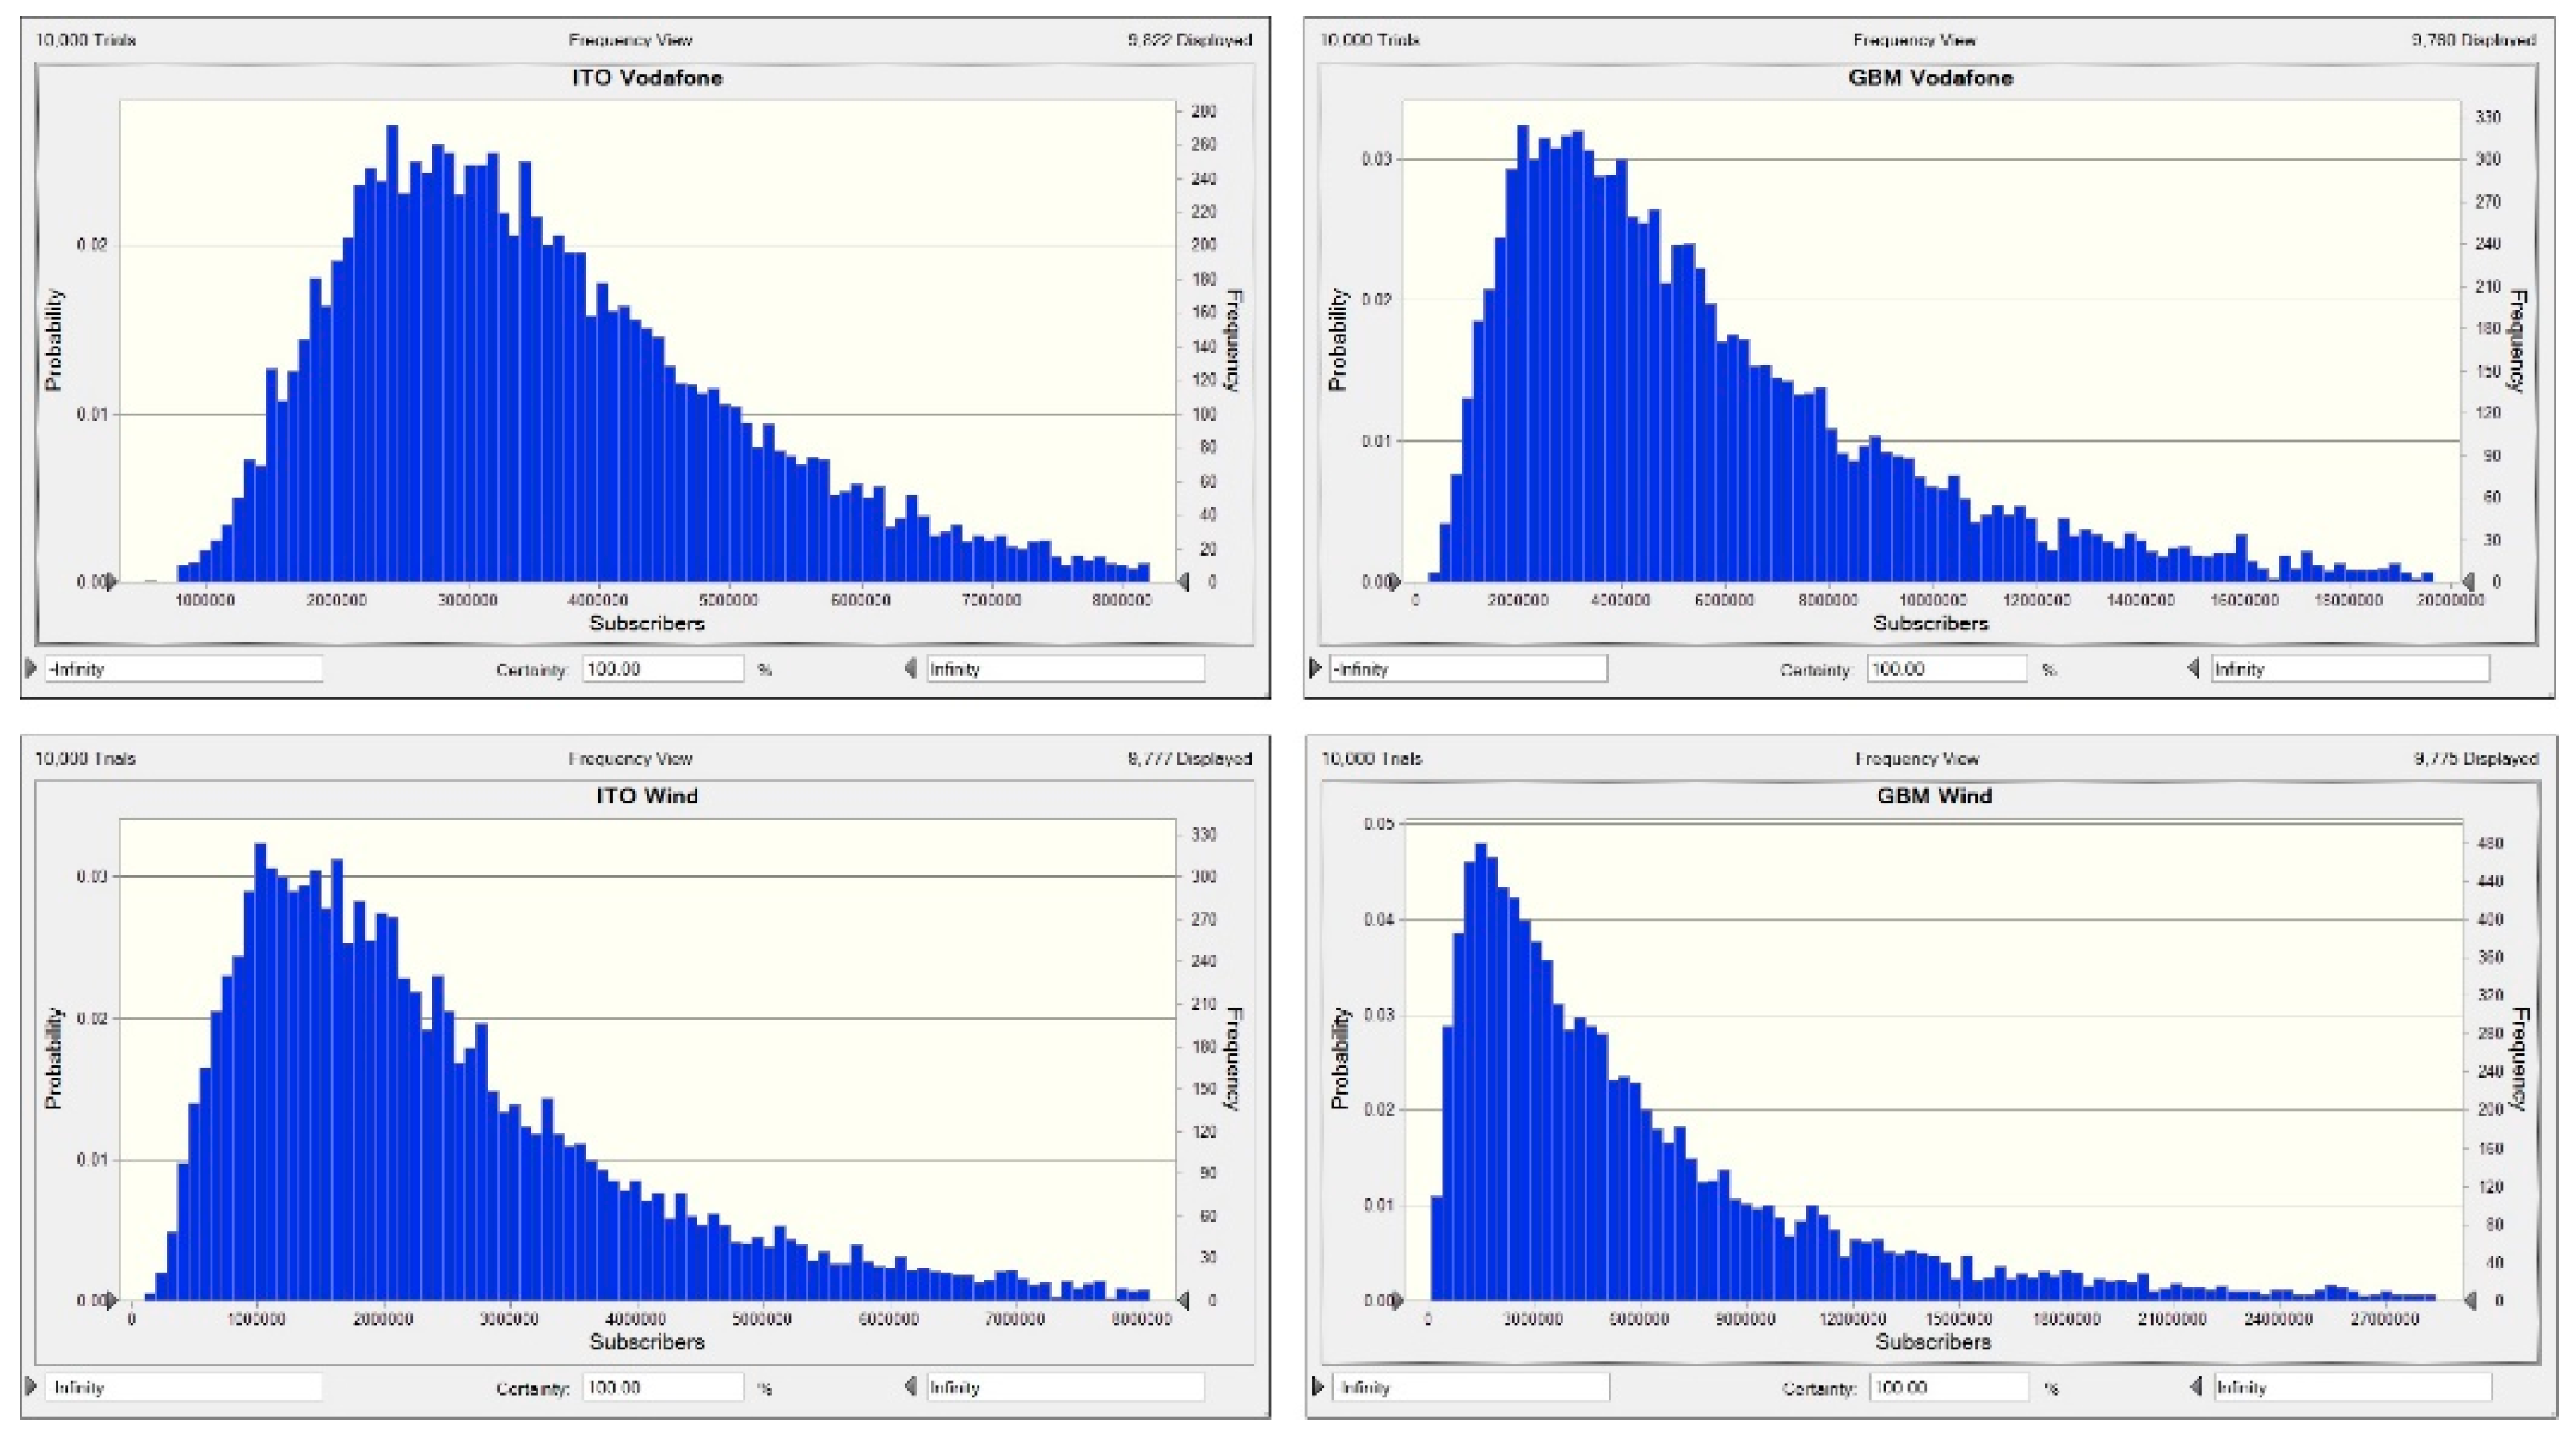This screenshot has height=1437, width=2576.
Task: Click triangle beside GBM Vodafone -Infinity field
Action: click(1316, 668)
